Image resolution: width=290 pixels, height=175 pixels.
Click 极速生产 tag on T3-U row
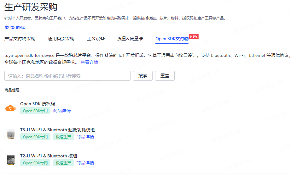63,137
